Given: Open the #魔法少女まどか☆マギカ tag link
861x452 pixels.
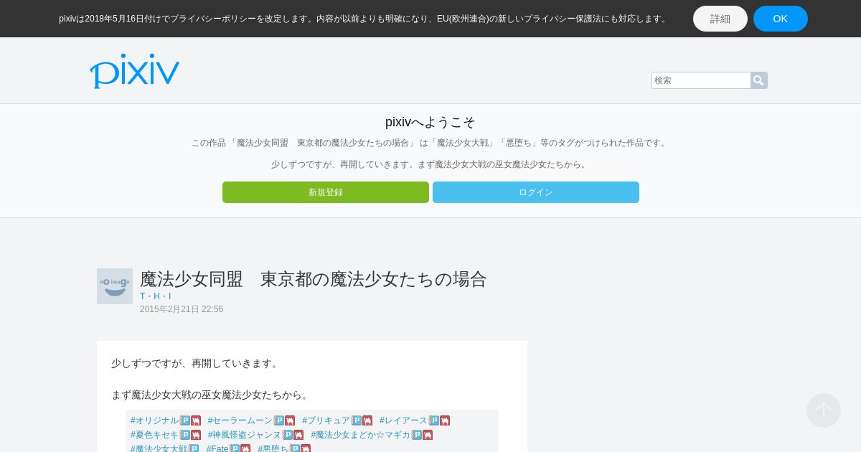Looking at the screenshot, I should click(361, 435).
